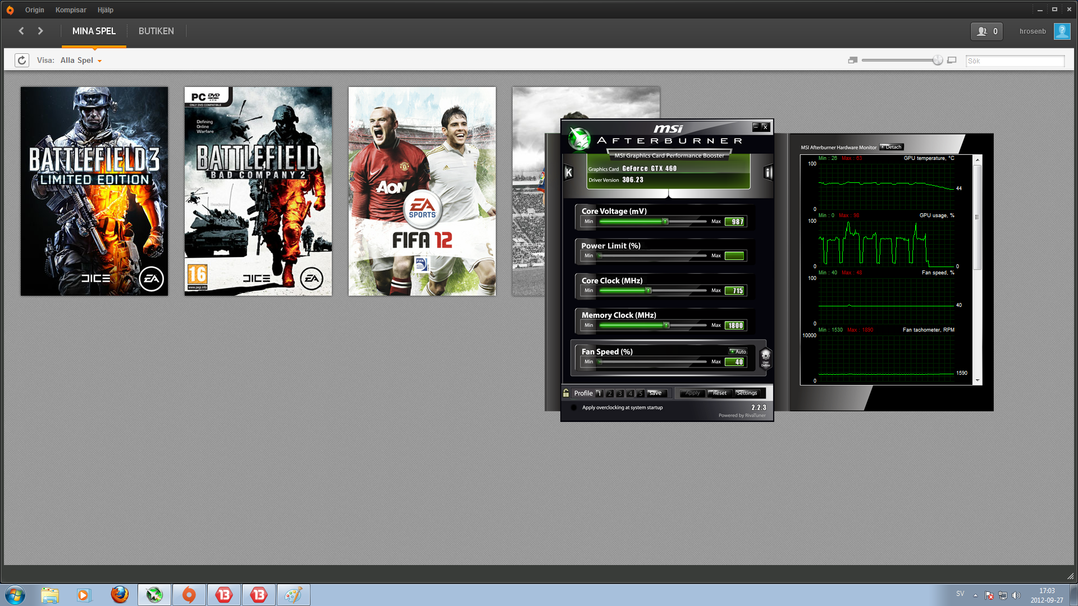Launch Firefox from the taskbar
Screen dimensions: 1078x606
coord(120,595)
